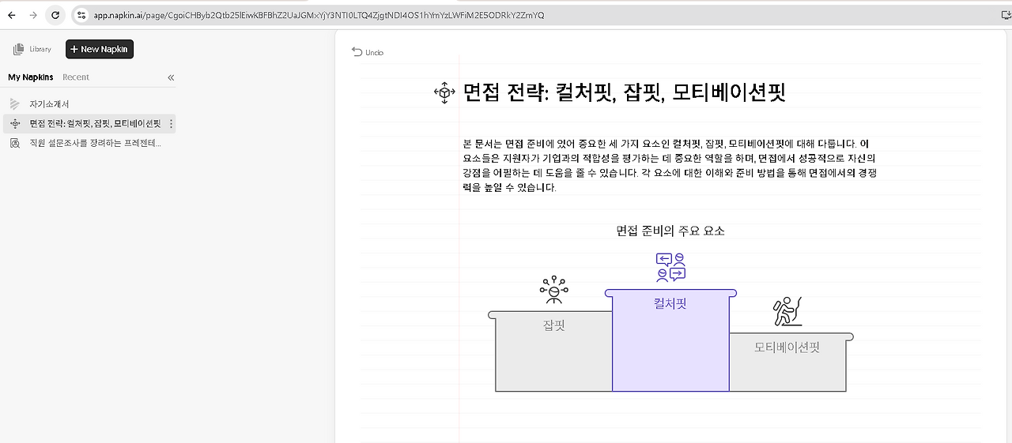Collapse the sidebar with double chevron

171,77
